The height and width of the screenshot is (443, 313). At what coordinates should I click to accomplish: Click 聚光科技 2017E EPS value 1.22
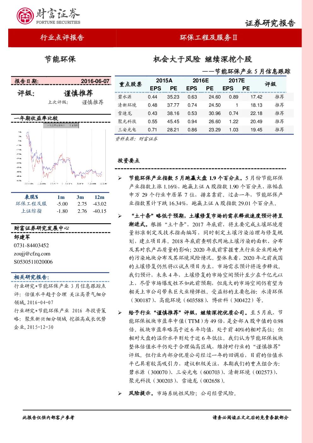click(234, 122)
